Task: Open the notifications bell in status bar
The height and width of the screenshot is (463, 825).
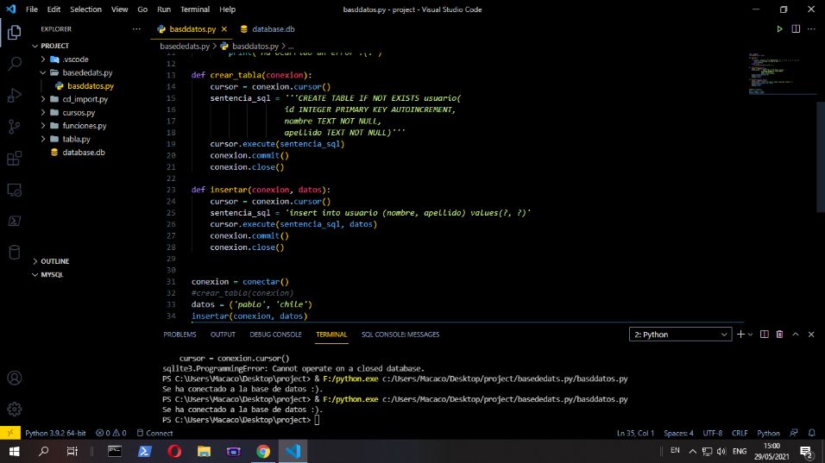Action: coord(812,433)
